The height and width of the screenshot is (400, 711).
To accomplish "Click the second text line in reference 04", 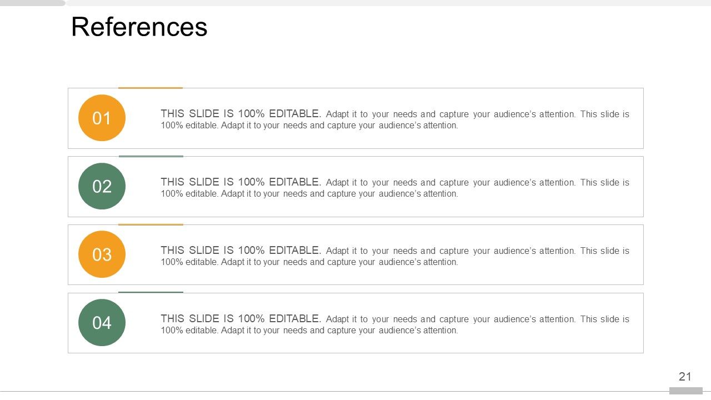I will tap(309, 331).
